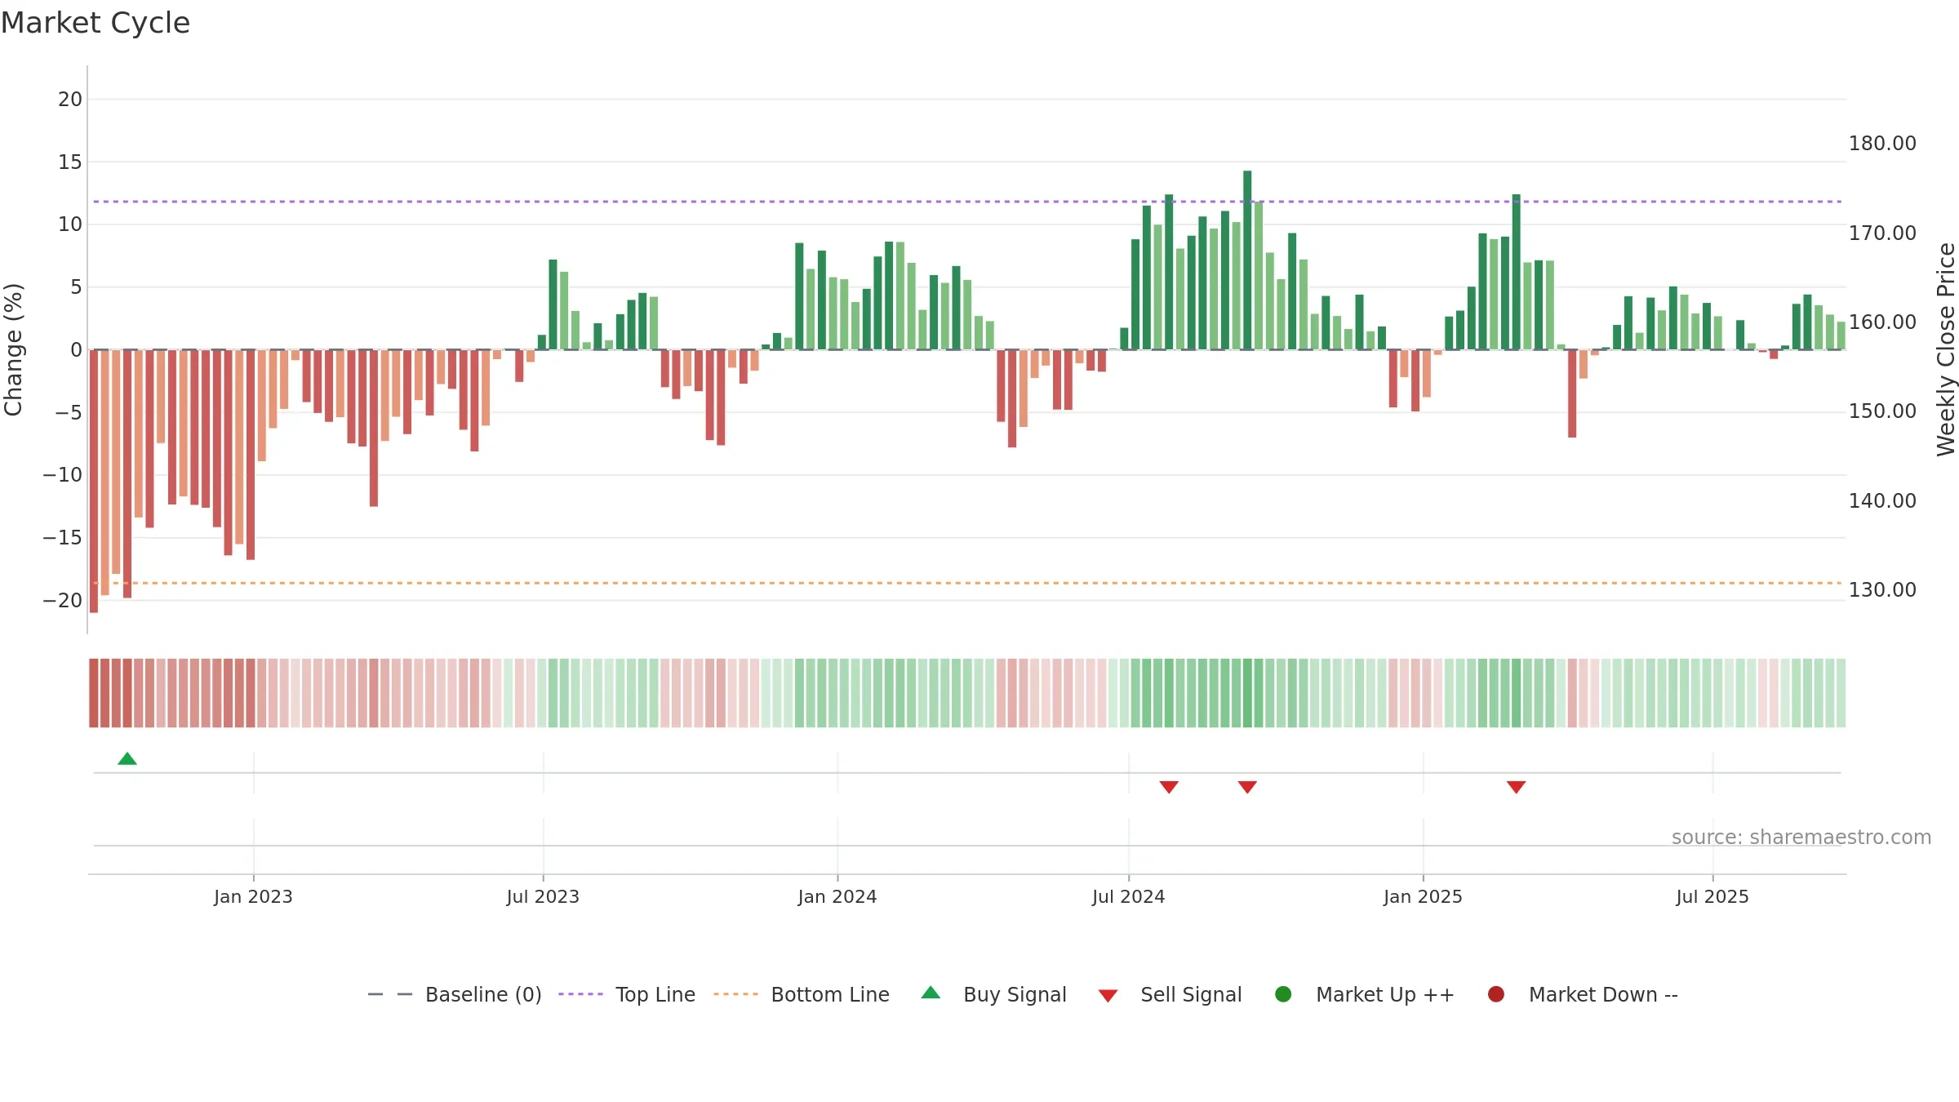The width and height of the screenshot is (1959, 1102).
Task: Click the 170.00 price axis label
Action: tap(1882, 233)
